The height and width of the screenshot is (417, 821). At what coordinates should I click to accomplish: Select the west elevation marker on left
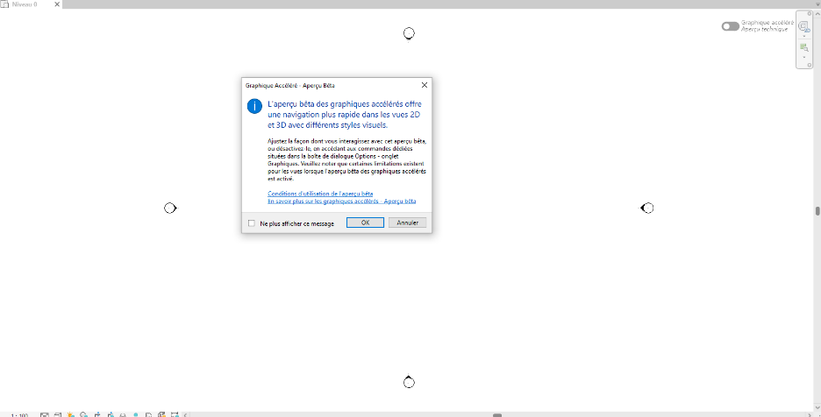[x=170, y=208]
